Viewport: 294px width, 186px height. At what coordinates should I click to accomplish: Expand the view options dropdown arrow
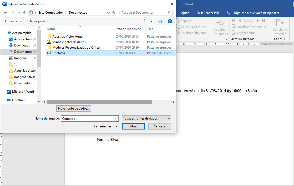point(151,21)
